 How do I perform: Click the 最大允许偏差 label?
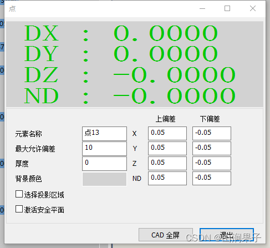(x=35, y=149)
